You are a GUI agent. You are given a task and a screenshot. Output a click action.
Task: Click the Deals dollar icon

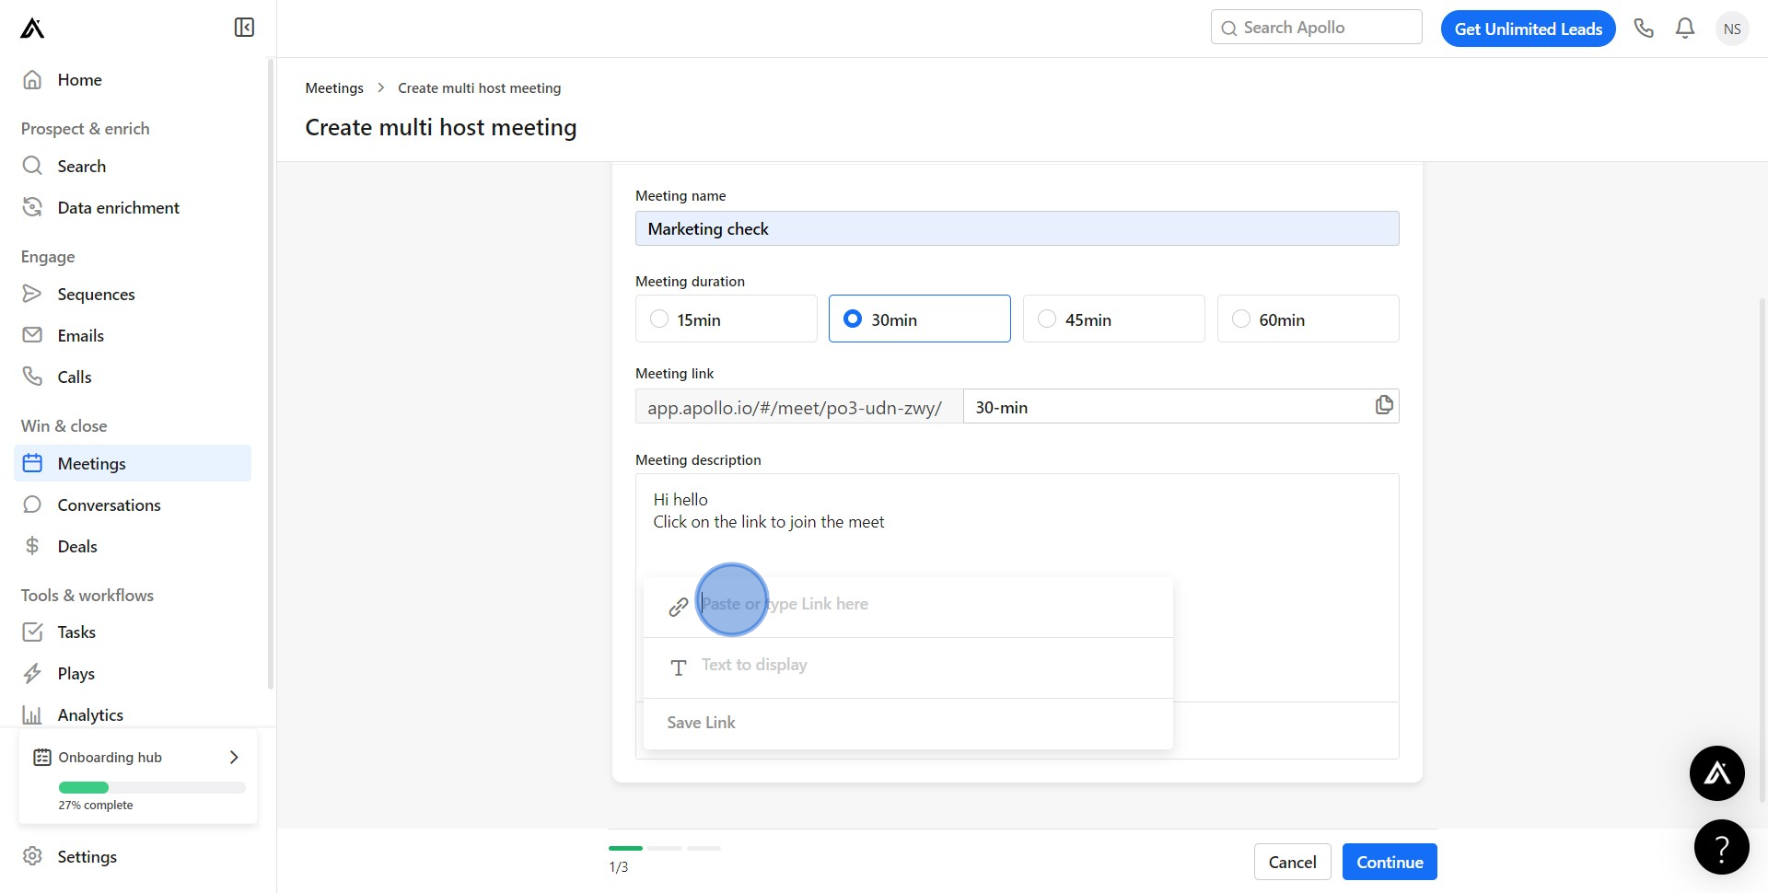(32, 546)
